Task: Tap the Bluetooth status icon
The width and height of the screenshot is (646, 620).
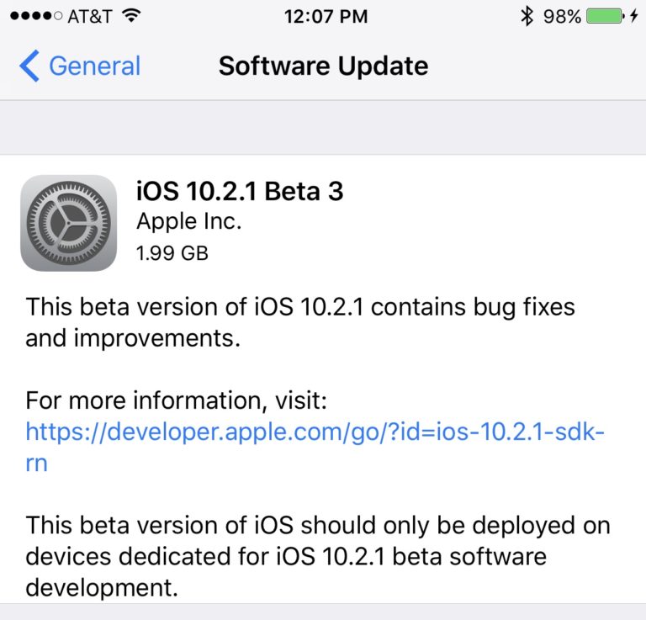Action: (527, 17)
